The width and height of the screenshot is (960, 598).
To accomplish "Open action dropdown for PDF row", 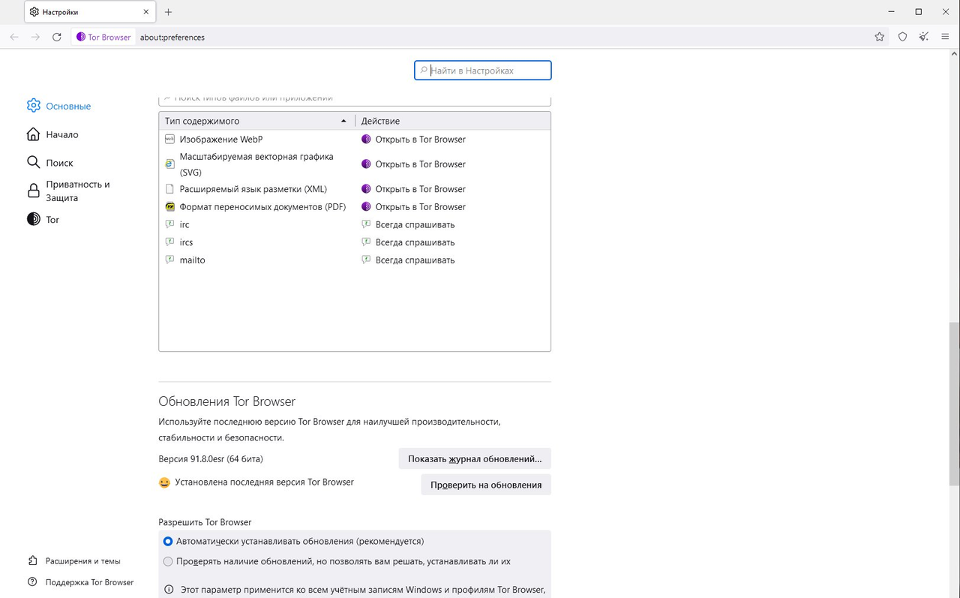I will [x=453, y=207].
